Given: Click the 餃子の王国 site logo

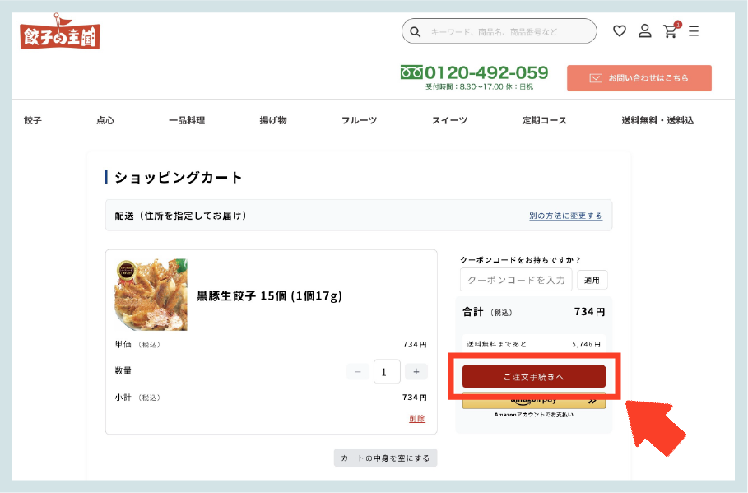Looking at the screenshot, I should (x=60, y=31).
